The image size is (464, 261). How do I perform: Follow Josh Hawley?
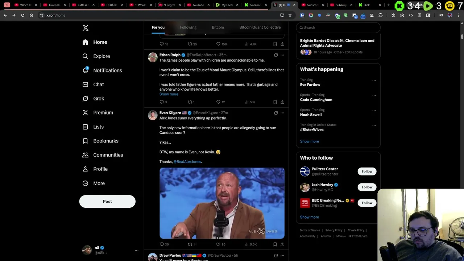pyautogui.click(x=367, y=187)
